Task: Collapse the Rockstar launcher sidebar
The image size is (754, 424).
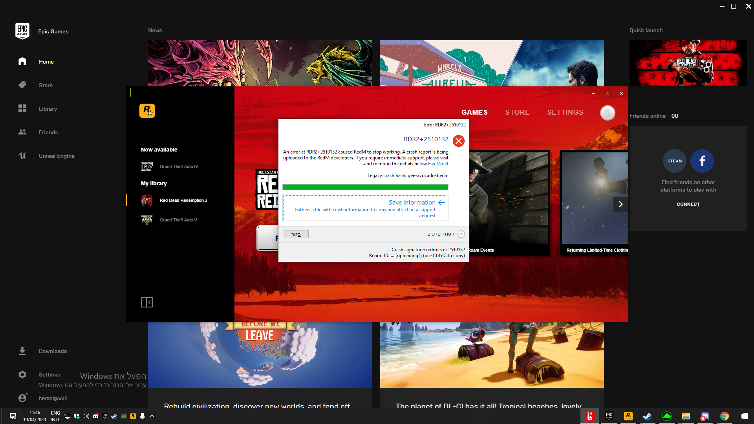Action: (x=147, y=302)
